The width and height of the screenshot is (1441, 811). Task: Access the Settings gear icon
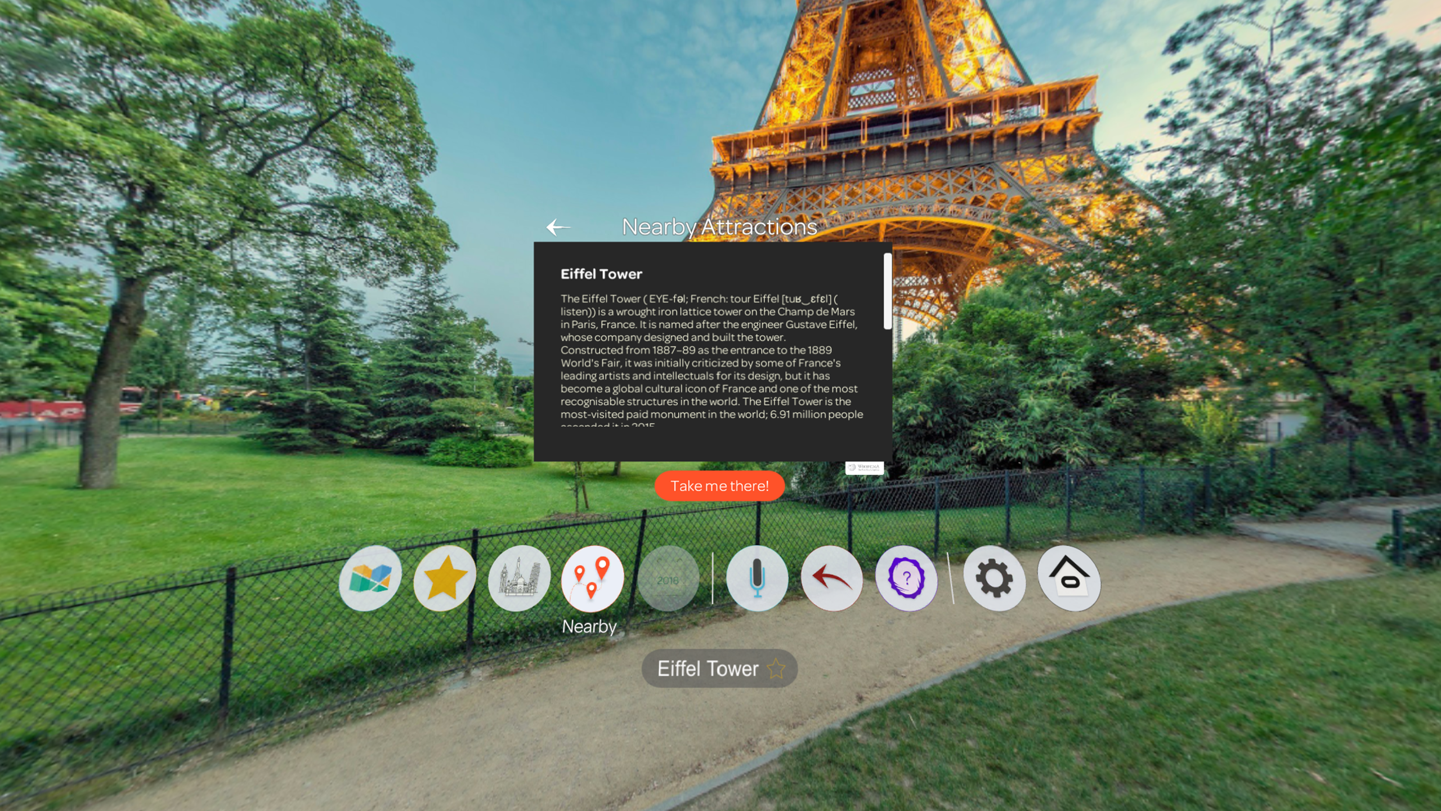coord(994,577)
